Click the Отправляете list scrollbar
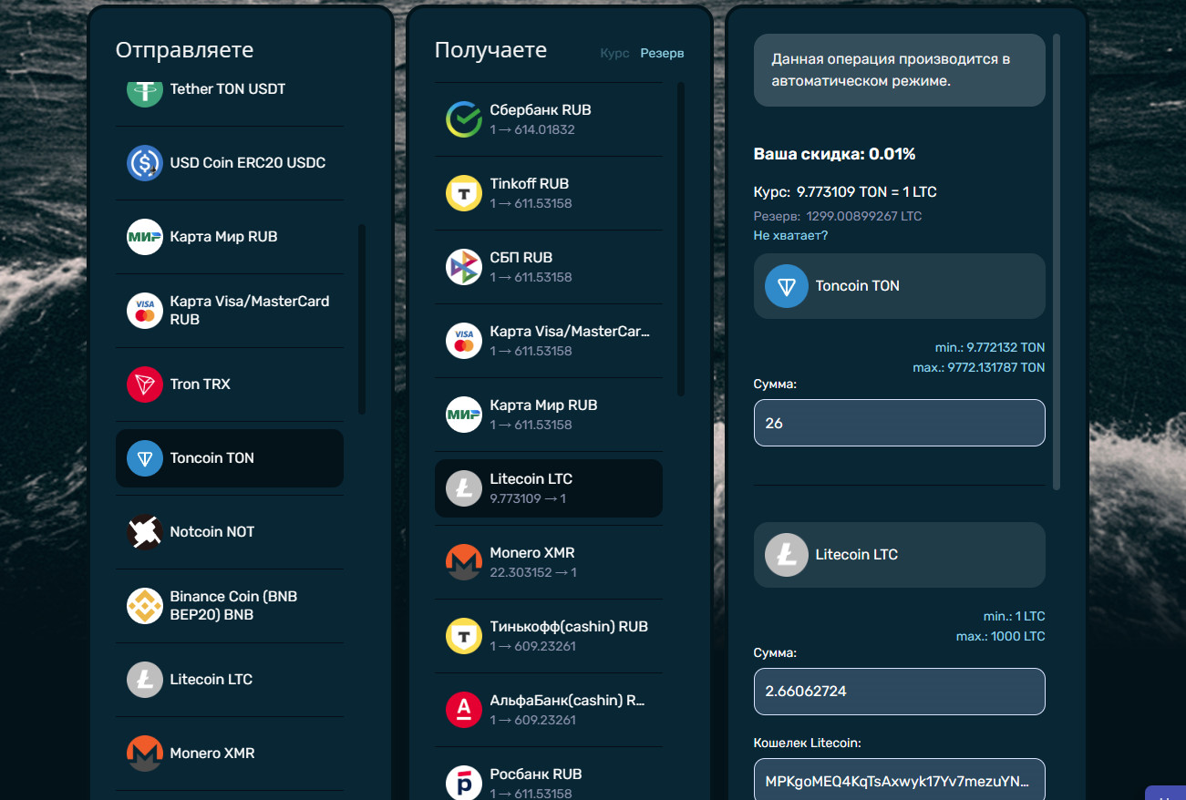This screenshot has height=800, width=1186. point(362,319)
